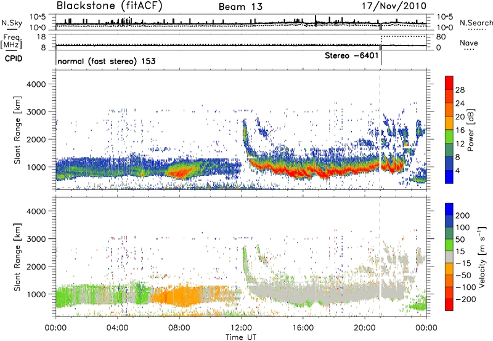The height and width of the screenshot is (341, 493).
Task: Click "normal (fast stereo) 153" text
Action: [107, 61]
